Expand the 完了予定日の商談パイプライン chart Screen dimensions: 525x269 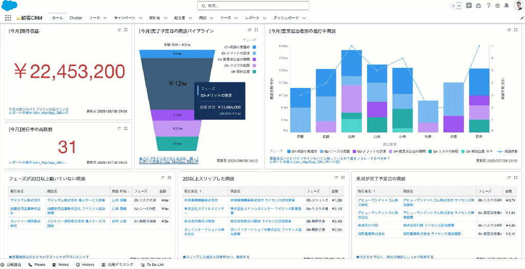pos(256,30)
